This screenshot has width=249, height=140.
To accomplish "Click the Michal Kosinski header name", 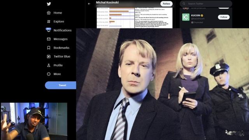I will [107, 2].
